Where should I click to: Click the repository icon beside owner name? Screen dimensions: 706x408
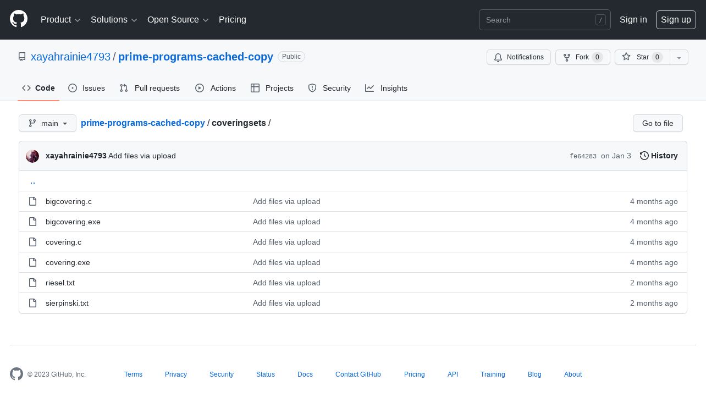pyautogui.click(x=22, y=57)
